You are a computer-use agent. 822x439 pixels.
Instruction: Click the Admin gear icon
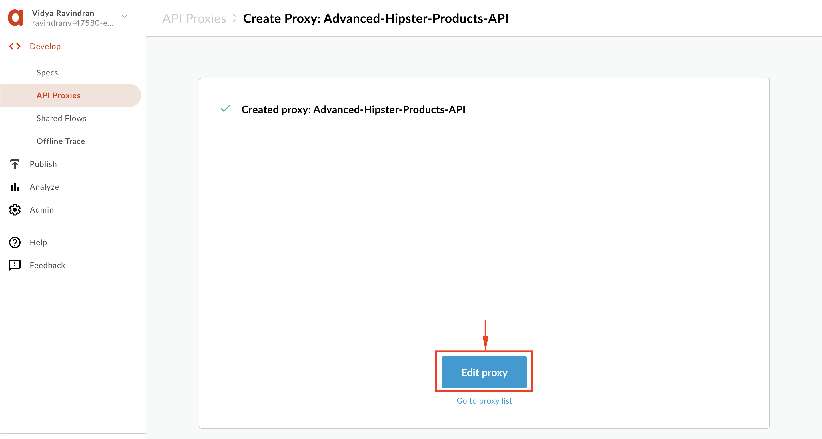click(15, 210)
